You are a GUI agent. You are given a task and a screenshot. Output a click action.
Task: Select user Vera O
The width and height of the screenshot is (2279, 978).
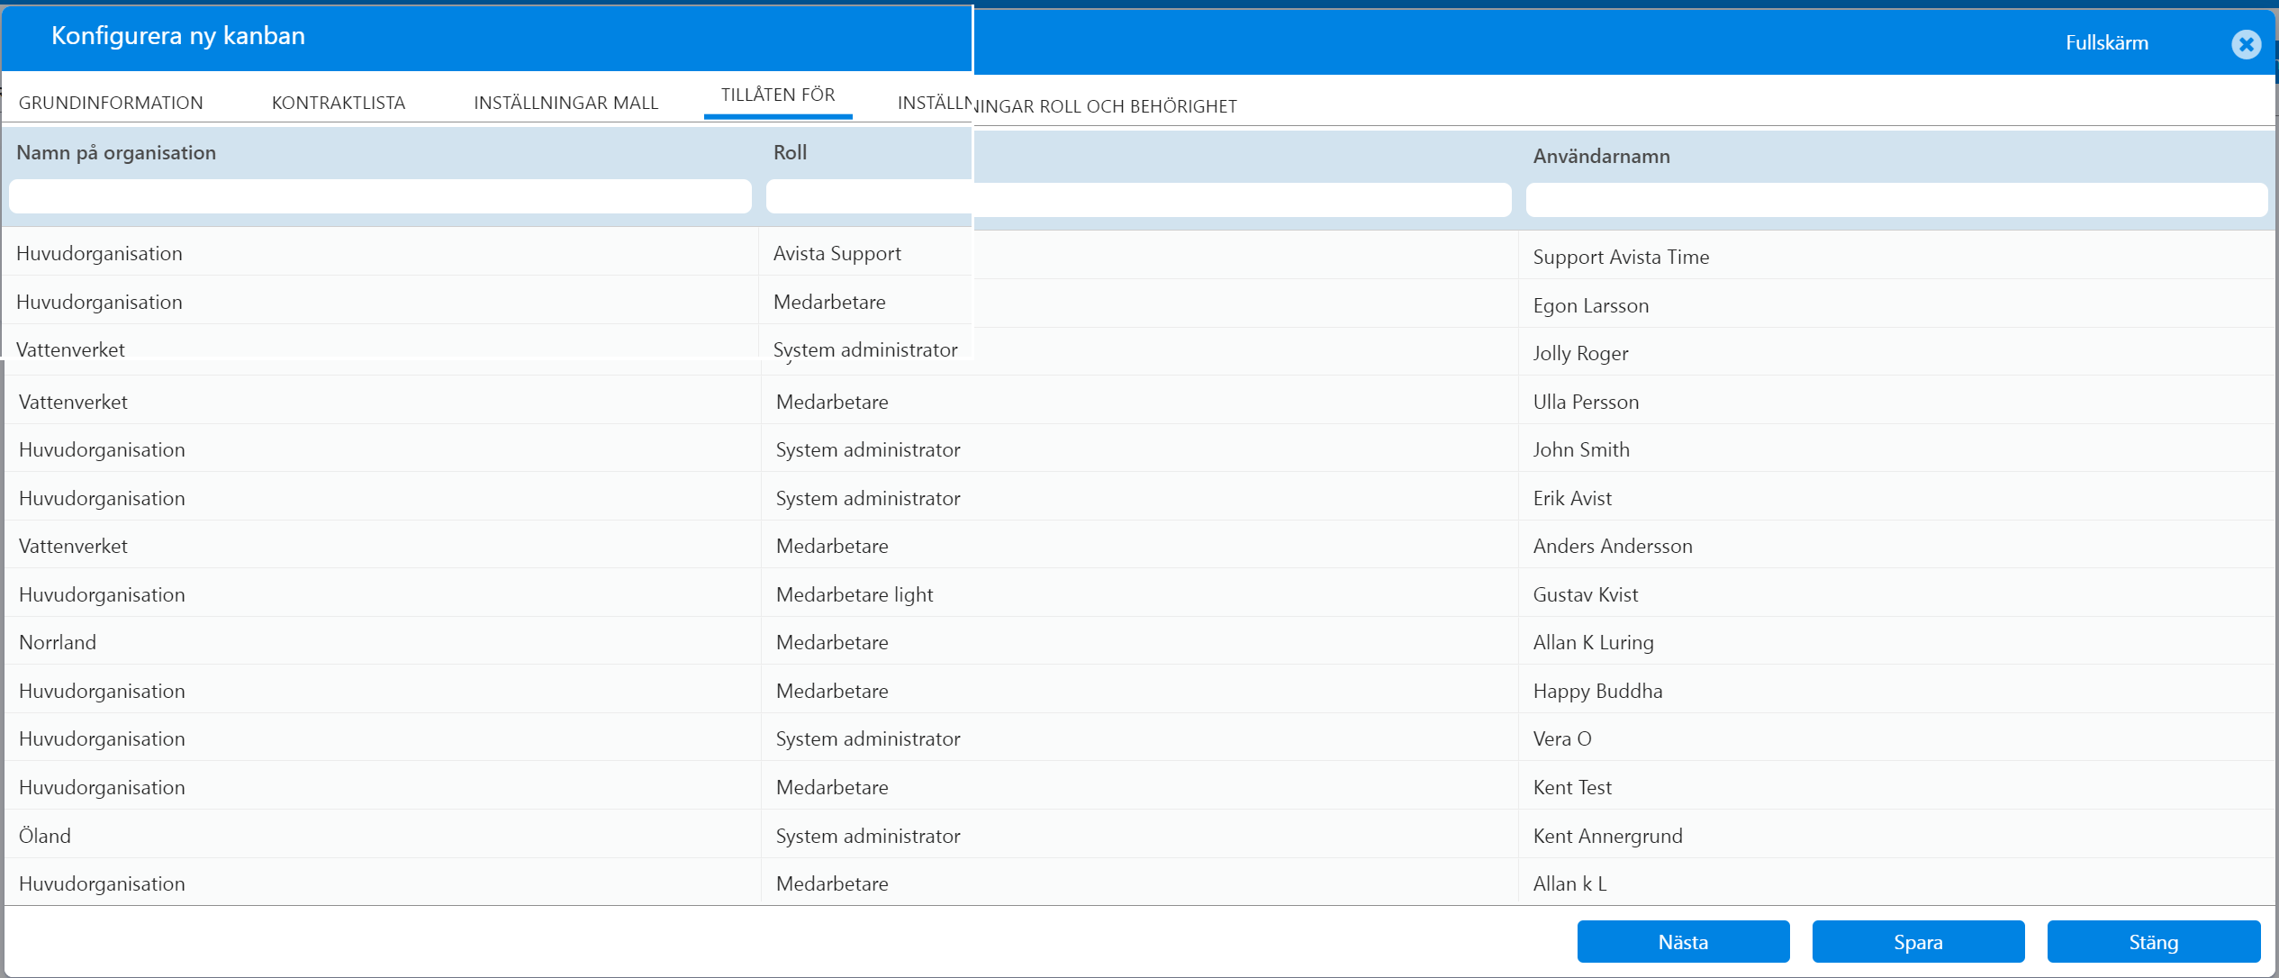[1562, 738]
